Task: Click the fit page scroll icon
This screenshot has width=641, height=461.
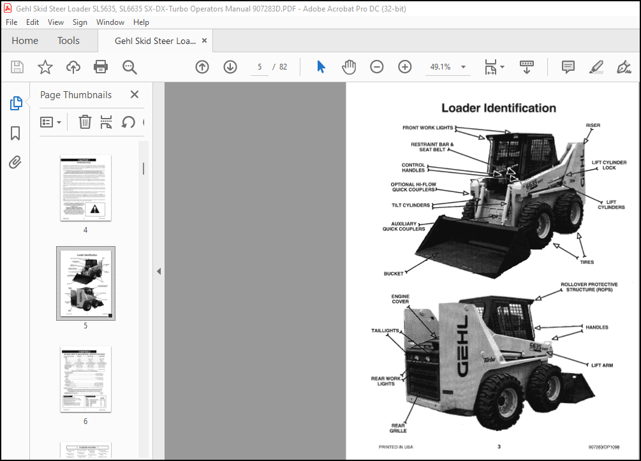Action: click(x=490, y=67)
